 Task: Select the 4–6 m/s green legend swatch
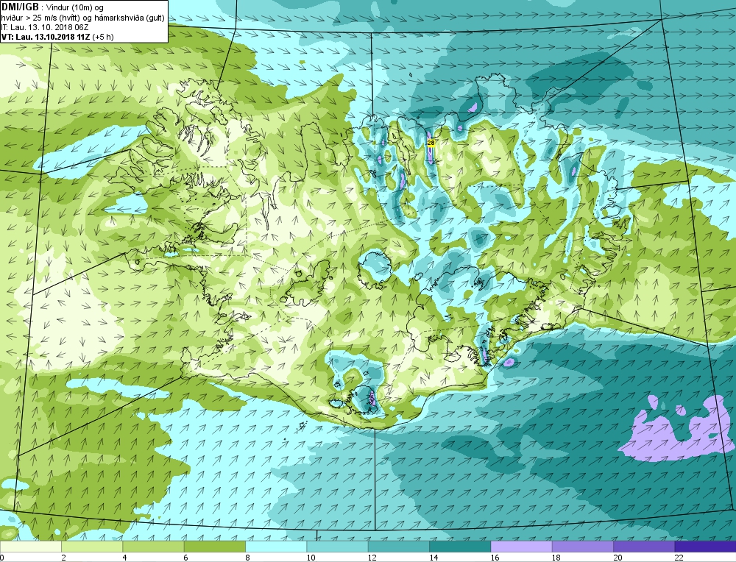[x=154, y=547]
